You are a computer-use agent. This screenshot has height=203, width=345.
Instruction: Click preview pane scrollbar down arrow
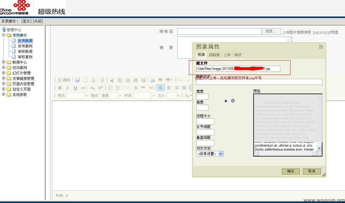point(319,148)
